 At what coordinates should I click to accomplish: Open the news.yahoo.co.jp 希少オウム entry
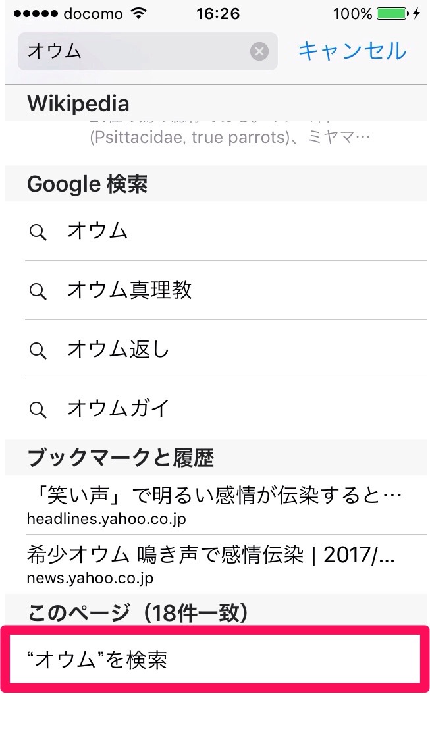point(211,564)
